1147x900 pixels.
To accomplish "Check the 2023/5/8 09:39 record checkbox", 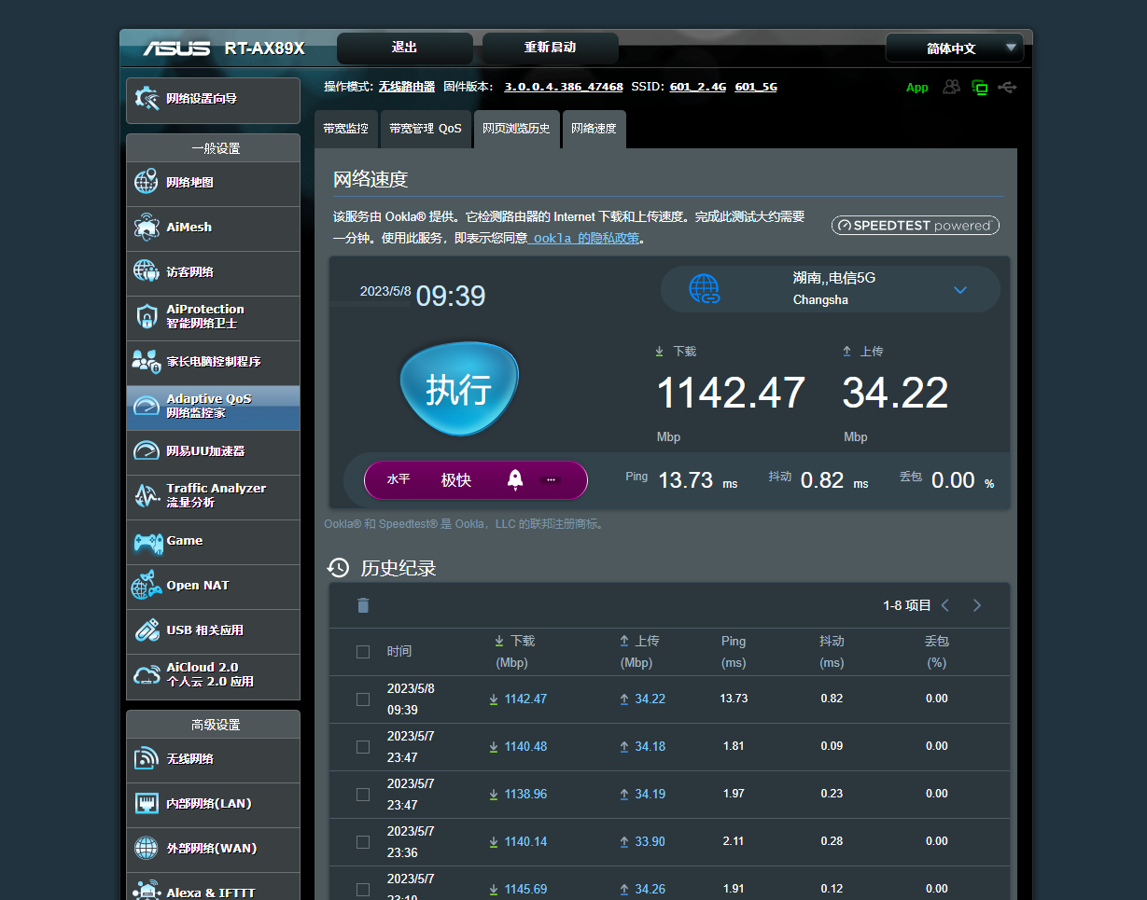I will pyautogui.click(x=363, y=699).
